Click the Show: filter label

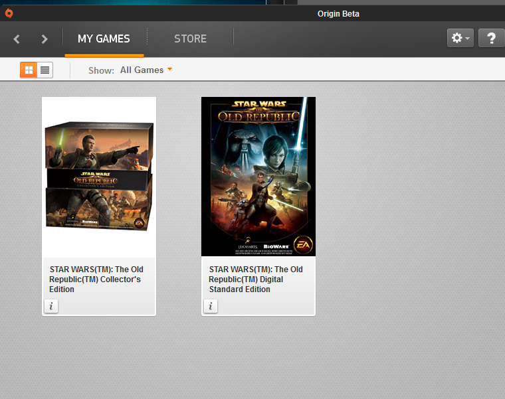pyautogui.click(x=101, y=70)
